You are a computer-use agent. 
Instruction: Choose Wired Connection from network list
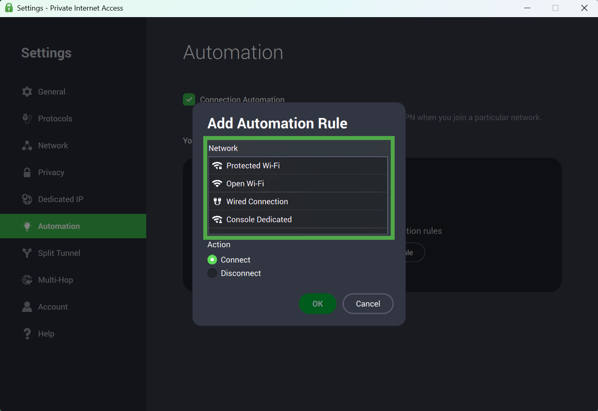(298, 201)
